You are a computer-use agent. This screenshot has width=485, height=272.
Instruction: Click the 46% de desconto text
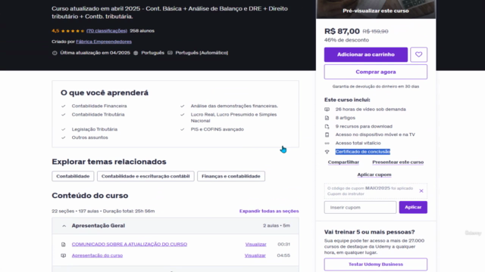click(x=346, y=40)
